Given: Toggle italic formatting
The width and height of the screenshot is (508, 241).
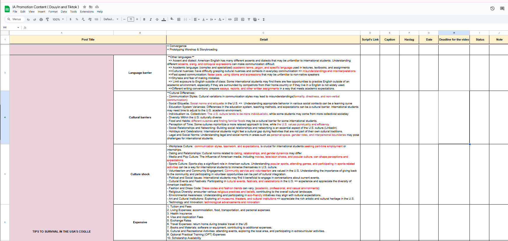Looking at the screenshot, I should [x=150, y=20].
